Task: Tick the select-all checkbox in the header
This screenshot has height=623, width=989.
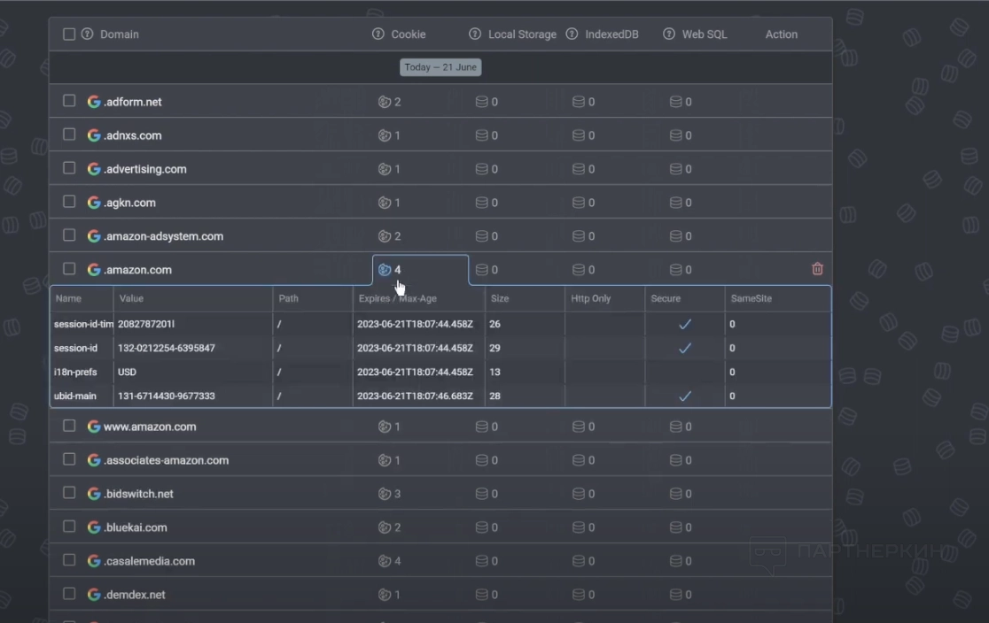Action: (69, 35)
